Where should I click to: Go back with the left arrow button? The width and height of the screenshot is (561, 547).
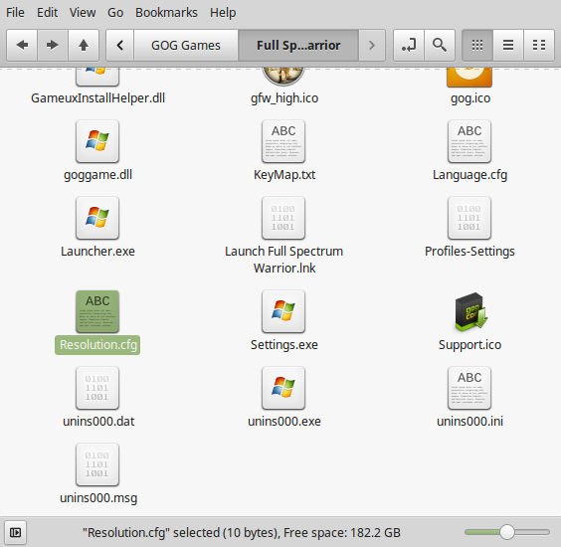[x=22, y=45]
